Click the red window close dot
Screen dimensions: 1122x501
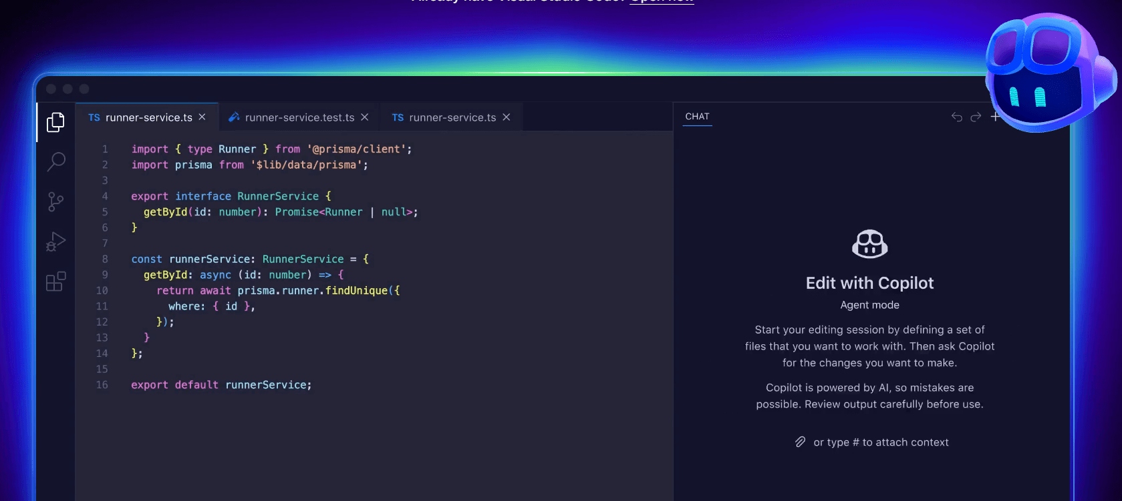point(51,89)
